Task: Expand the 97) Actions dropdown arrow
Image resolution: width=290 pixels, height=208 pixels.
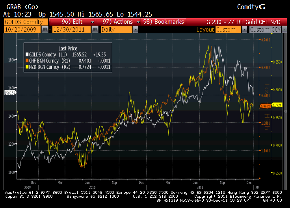Action: point(138,22)
